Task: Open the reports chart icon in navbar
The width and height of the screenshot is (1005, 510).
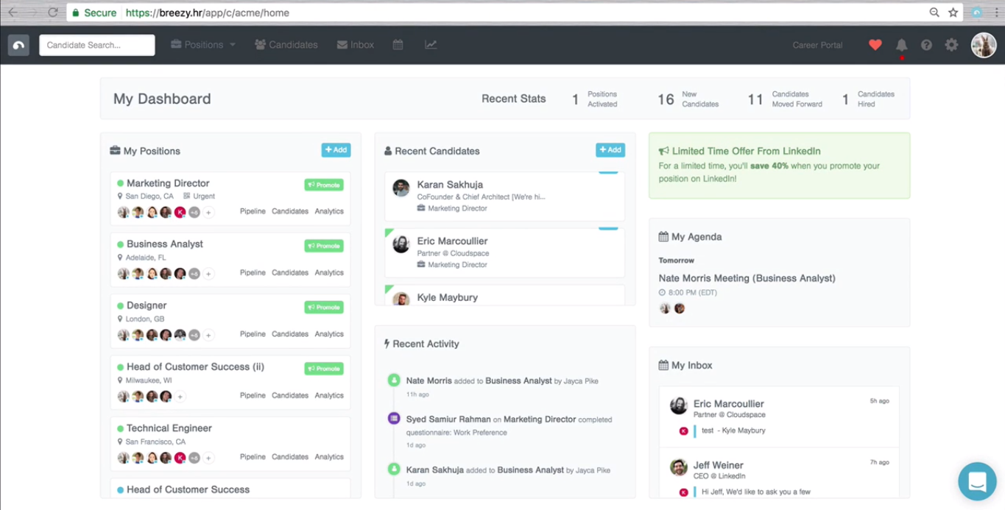Action: pos(431,44)
